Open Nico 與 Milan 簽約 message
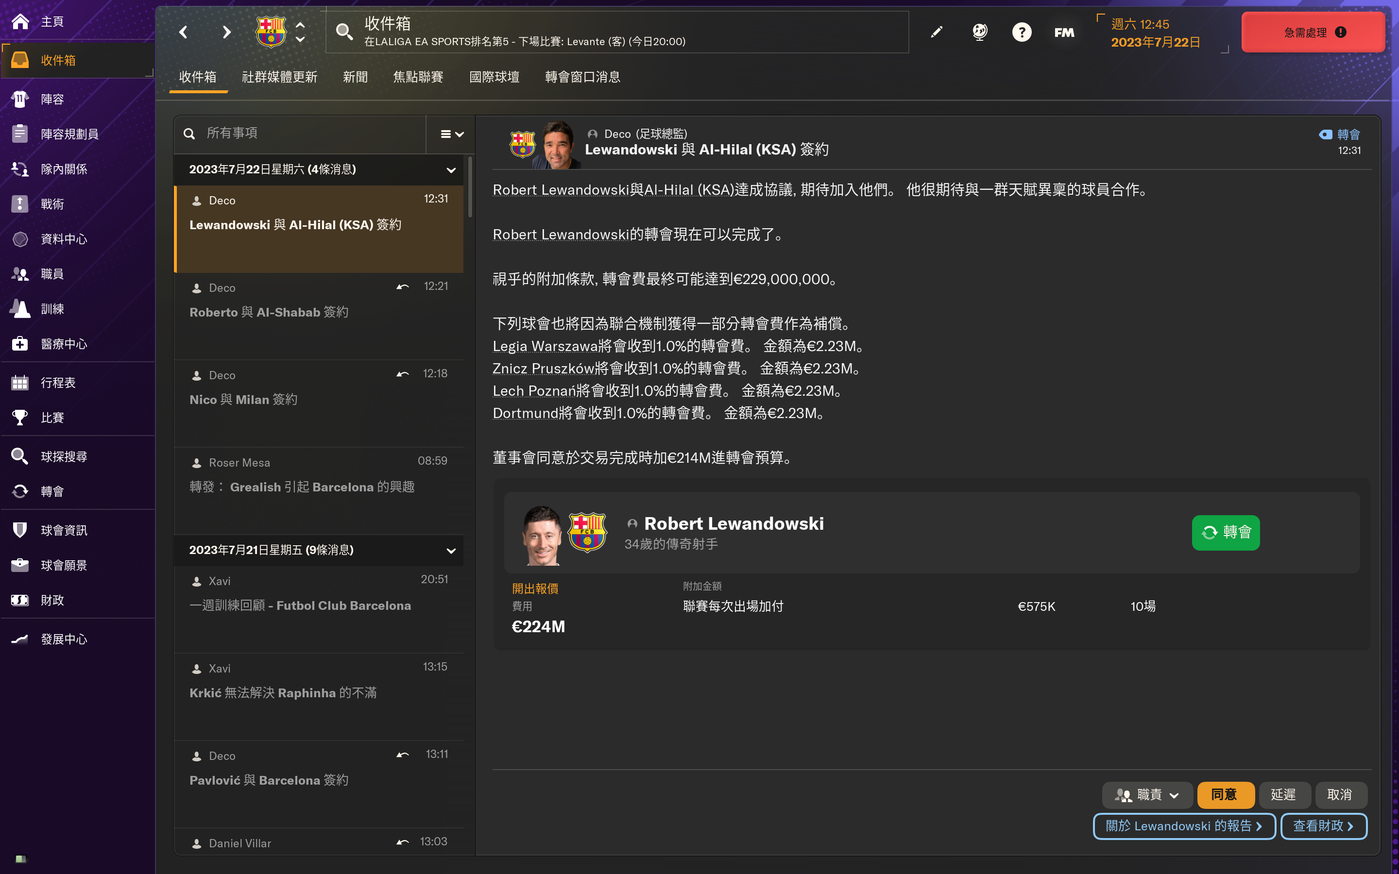Viewport: 1399px width, 874px height. pos(319,403)
